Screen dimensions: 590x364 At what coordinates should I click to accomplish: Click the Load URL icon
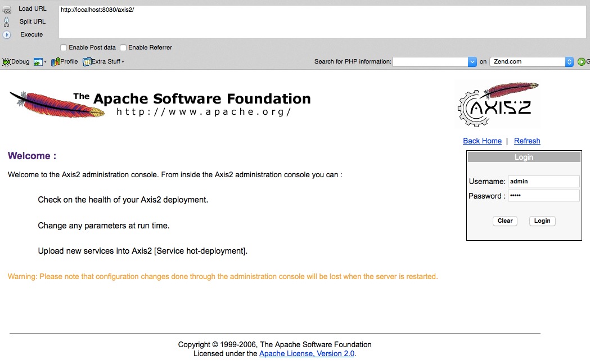7,10
